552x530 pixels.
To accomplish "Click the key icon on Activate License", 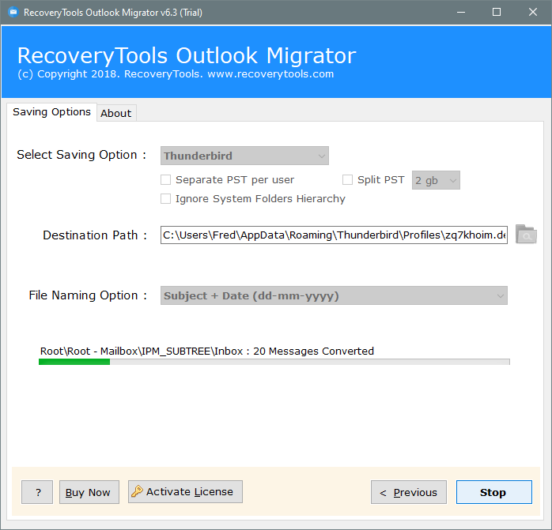I will coord(137,491).
